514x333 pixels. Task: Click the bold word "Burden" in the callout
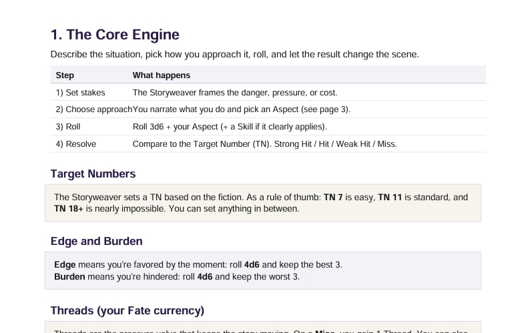point(69,276)
